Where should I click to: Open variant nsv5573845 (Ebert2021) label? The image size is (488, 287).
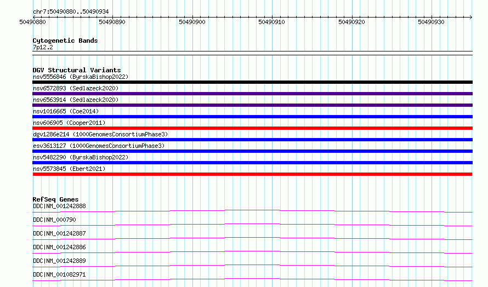tap(69, 169)
